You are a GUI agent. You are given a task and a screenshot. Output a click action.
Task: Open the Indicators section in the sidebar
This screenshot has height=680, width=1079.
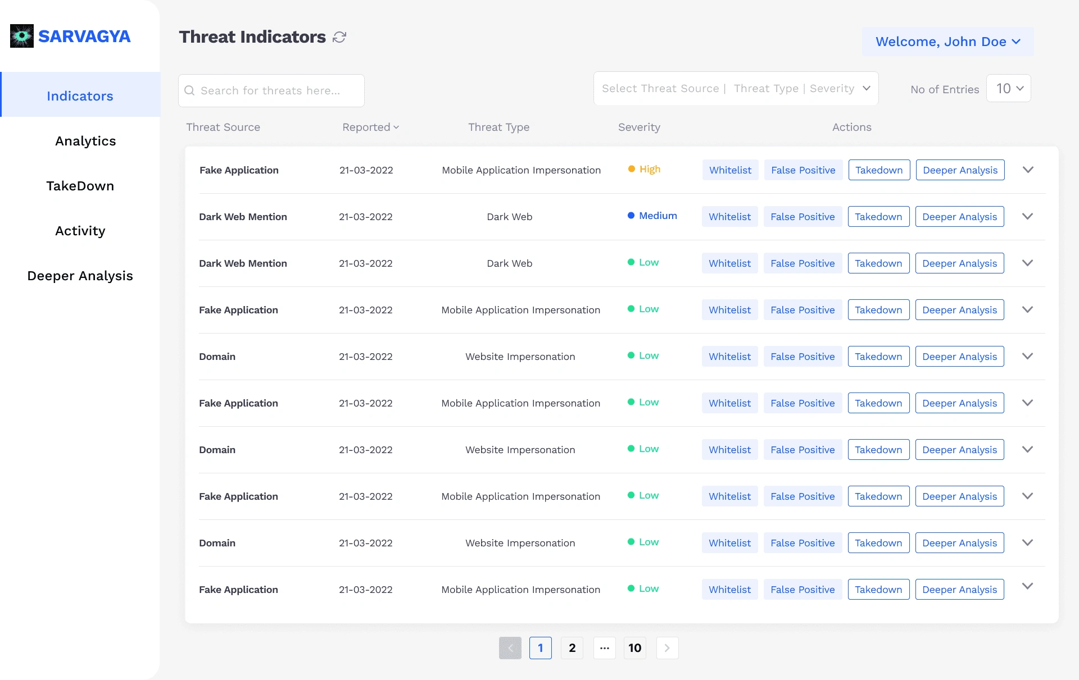pos(80,94)
